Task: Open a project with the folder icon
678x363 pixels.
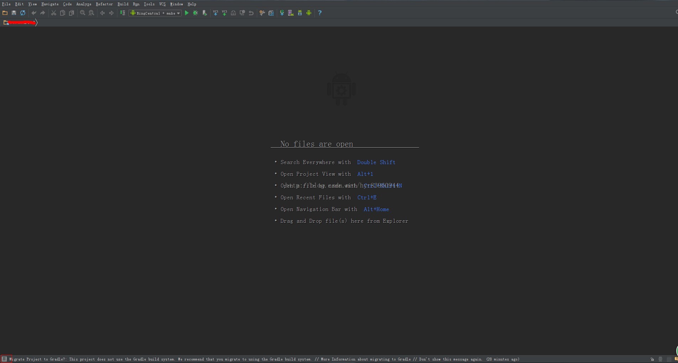Action: (x=5, y=13)
